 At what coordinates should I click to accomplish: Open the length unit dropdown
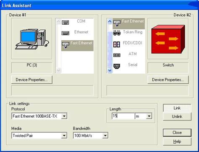pyautogui.click(x=149, y=116)
